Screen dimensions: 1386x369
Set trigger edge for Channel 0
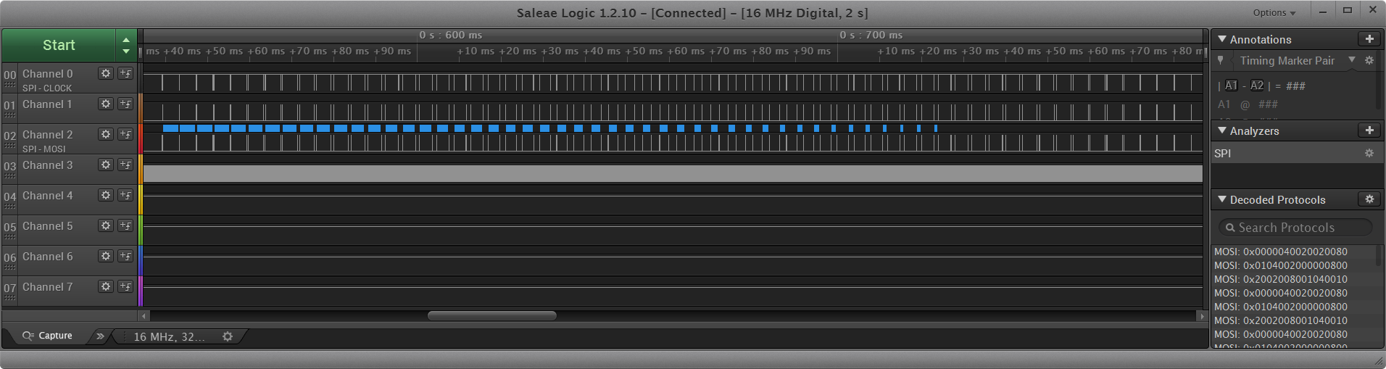[x=125, y=73]
